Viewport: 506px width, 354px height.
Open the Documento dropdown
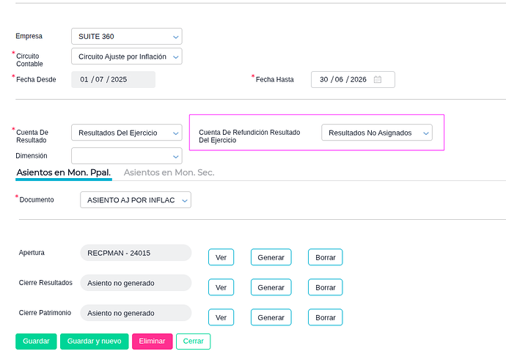136,200
